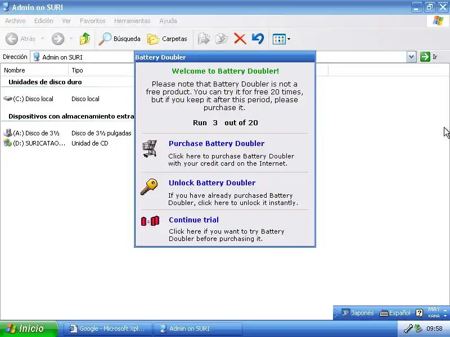
Task: Expand the Back history dropdown arrow
Action: (x=43, y=38)
